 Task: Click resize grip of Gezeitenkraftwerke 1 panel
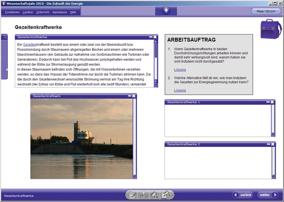click(273, 135)
